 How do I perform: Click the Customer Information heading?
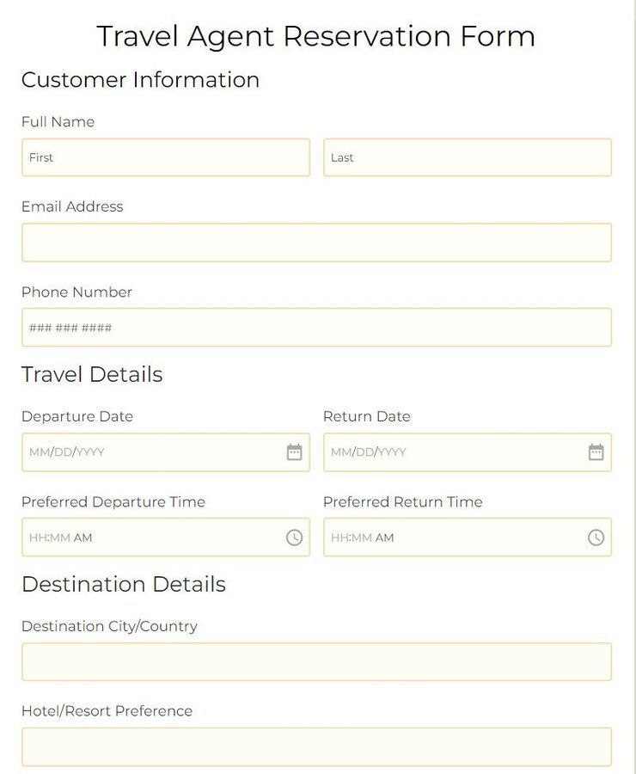tap(140, 80)
